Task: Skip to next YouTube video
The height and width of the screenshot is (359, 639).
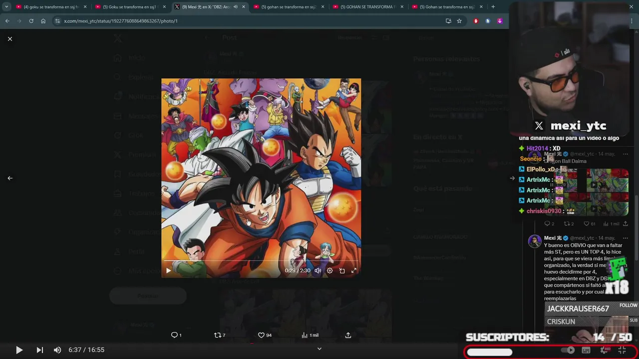Action: pyautogui.click(x=39, y=350)
